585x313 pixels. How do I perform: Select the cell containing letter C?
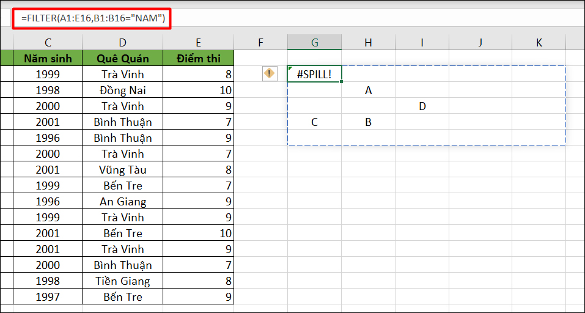click(315, 122)
